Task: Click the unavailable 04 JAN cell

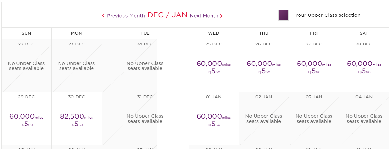Action: click(364, 119)
